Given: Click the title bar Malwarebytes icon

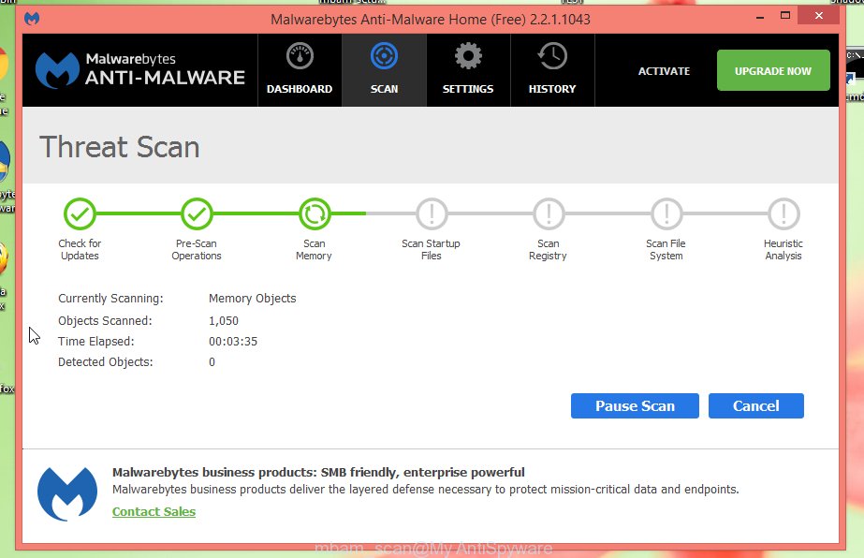Looking at the screenshot, I should click(32, 19).
